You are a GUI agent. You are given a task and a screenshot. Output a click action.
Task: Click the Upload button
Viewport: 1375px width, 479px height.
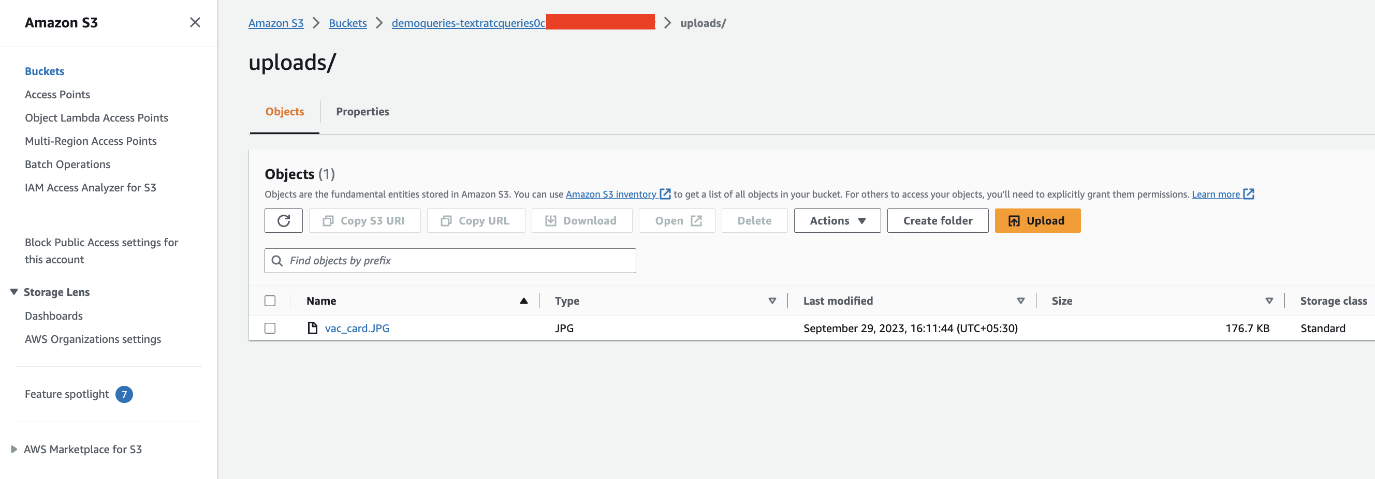pyautogui.click(x=1037, y=221)
